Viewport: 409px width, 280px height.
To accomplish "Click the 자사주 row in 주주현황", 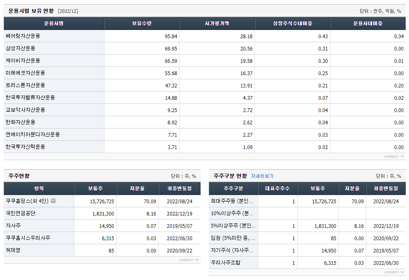I will click(x=102, y=225).
